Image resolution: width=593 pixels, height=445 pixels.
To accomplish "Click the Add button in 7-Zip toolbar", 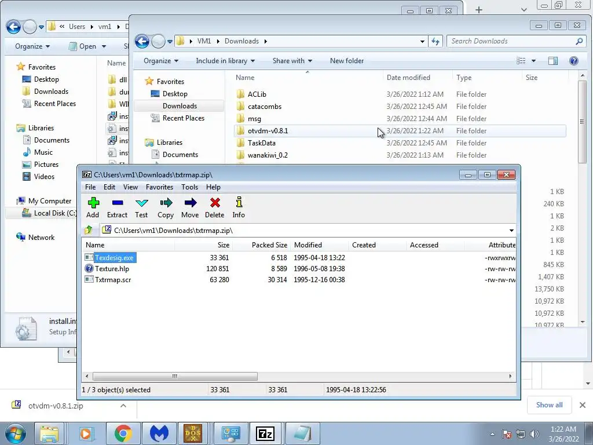I will 93,207.
